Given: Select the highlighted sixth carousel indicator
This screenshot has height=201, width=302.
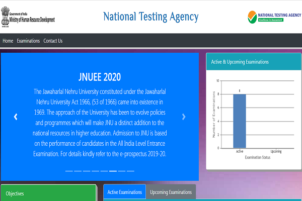Looking at the screenshot, I should point(113,171).
